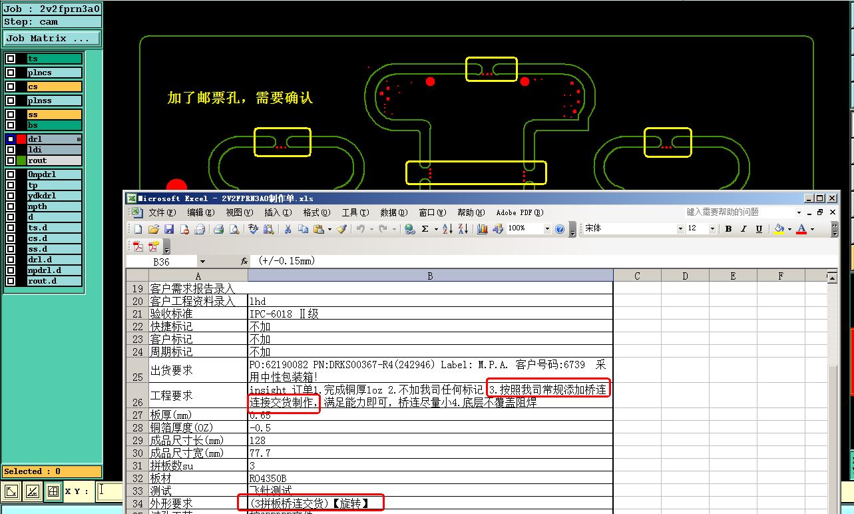Image resolution: width=854 pixels, height=514 pixels.
Task: Select the Format Painter brush icon
Action: tap(341, 229)
